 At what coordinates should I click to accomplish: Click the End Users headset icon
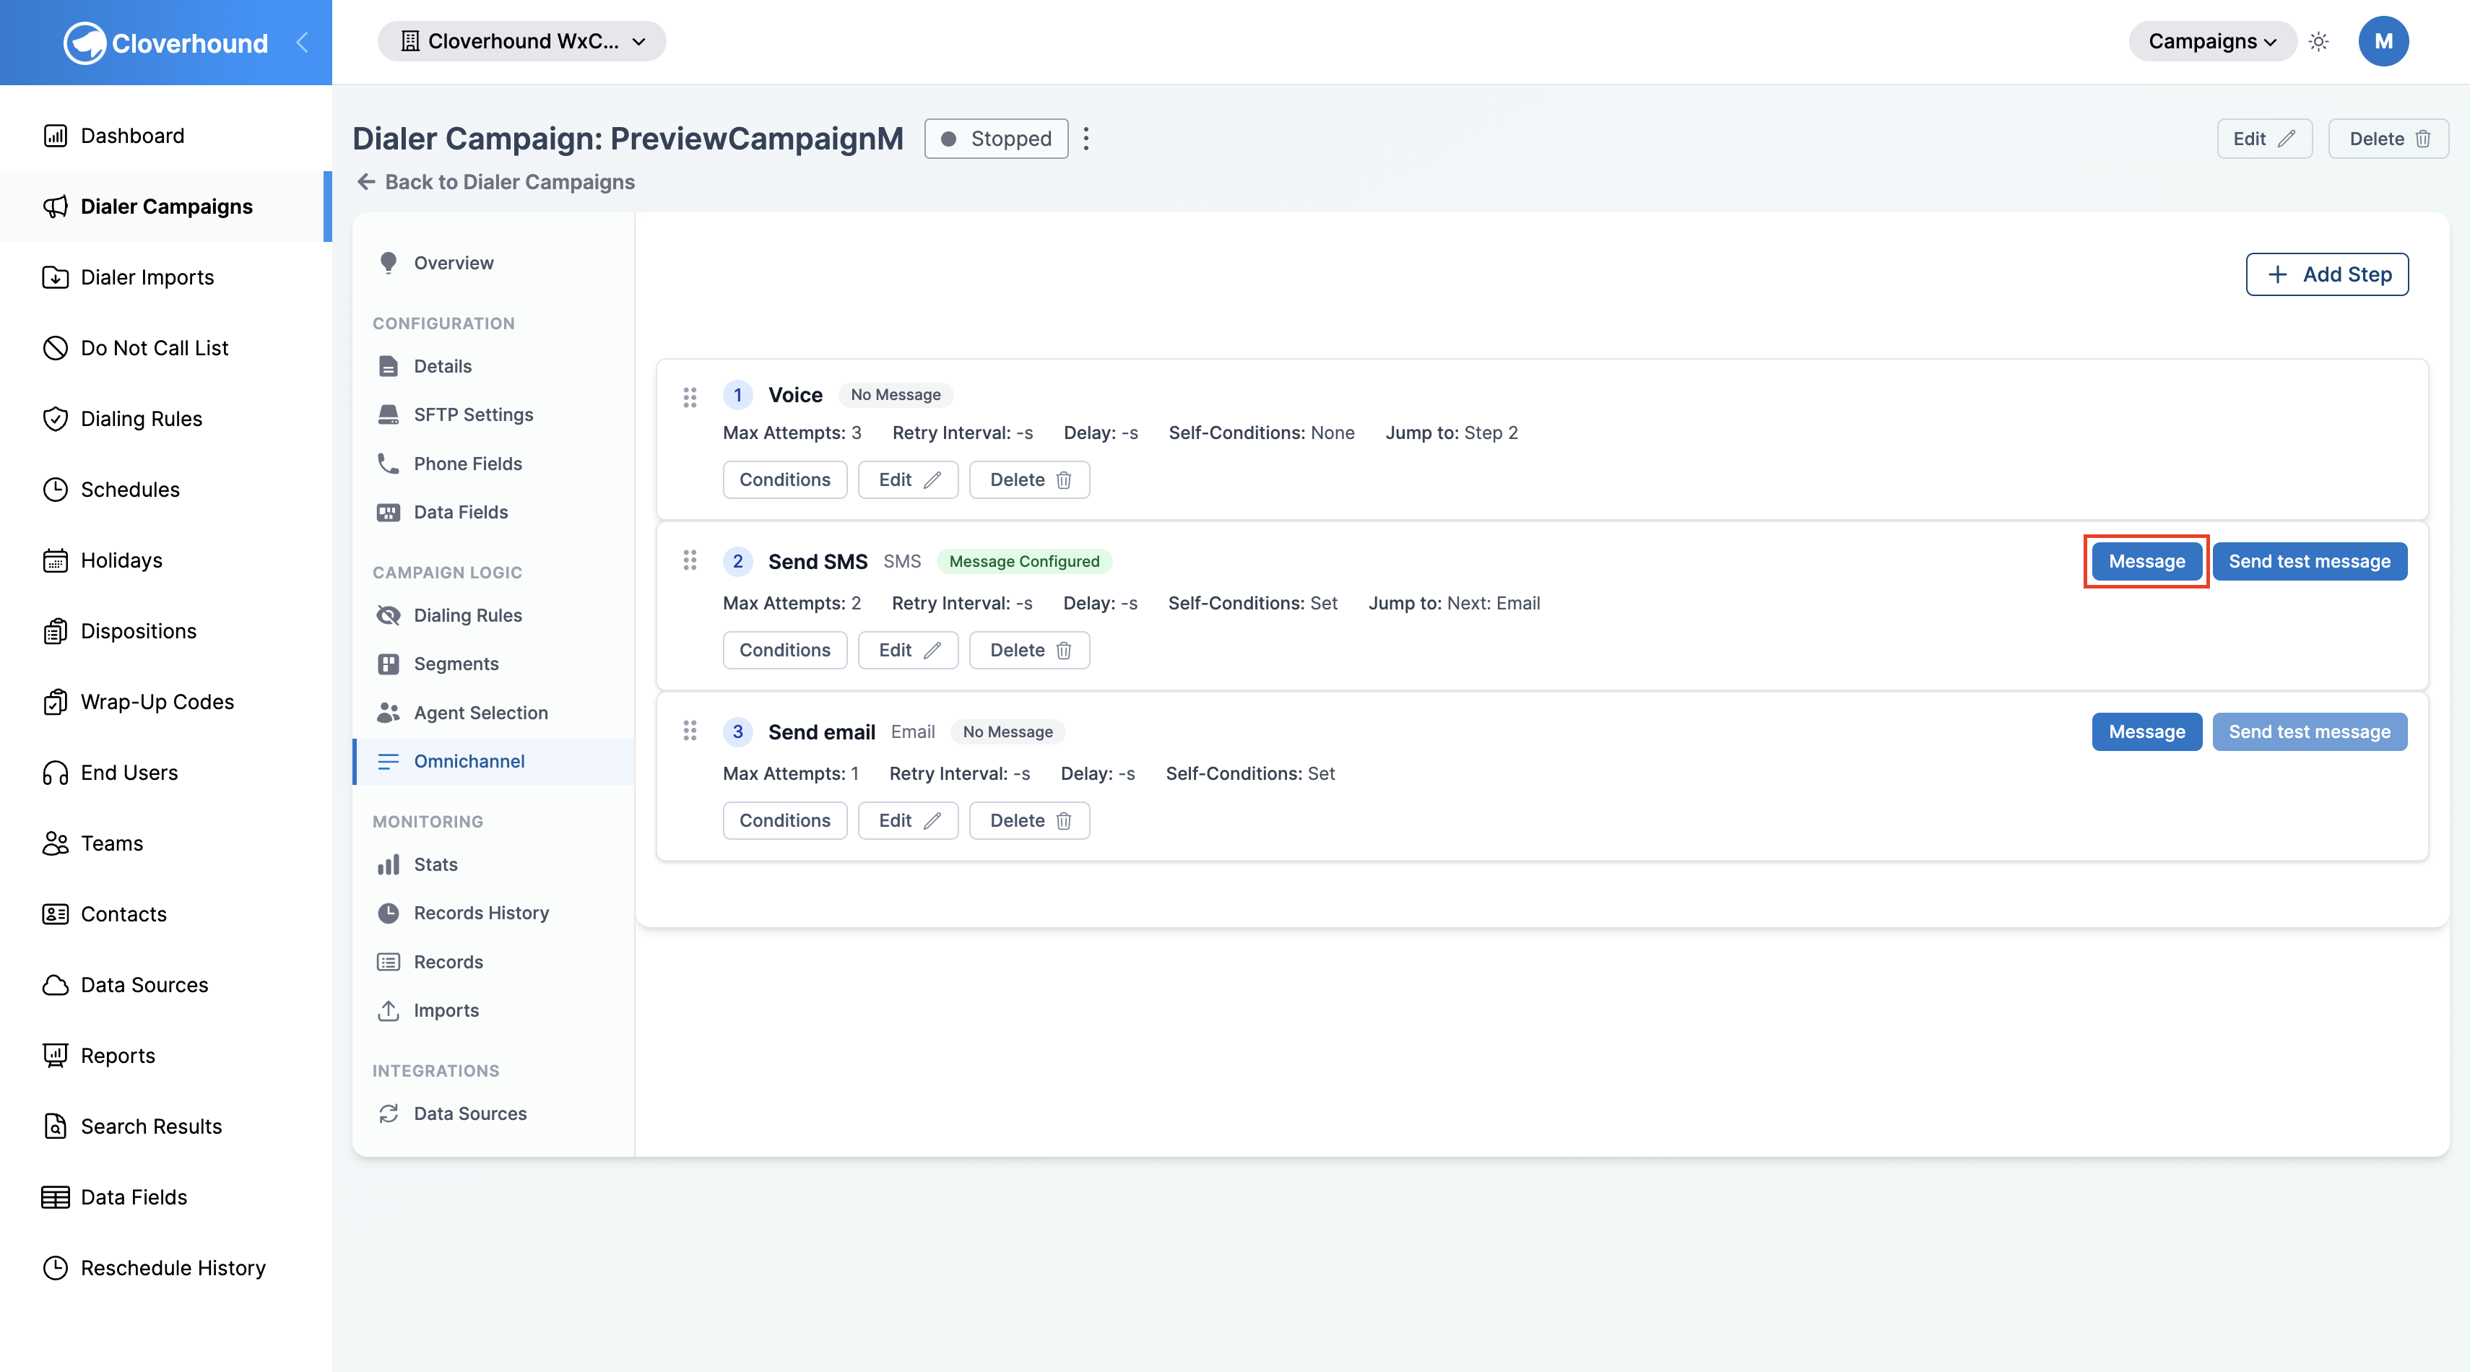(56, 773)
